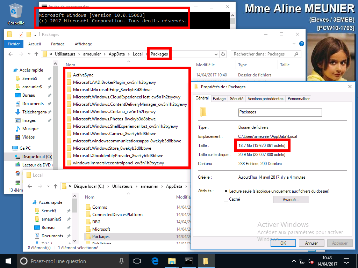Click the chevron after AppData in Packages breadcrumb
This screenshot has width=358, height=268.
tap(129, 54)
